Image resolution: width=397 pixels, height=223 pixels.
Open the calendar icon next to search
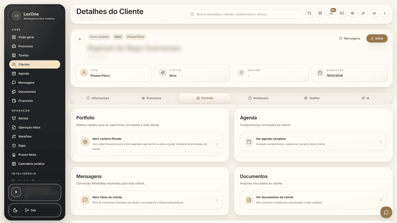point(320,13)
